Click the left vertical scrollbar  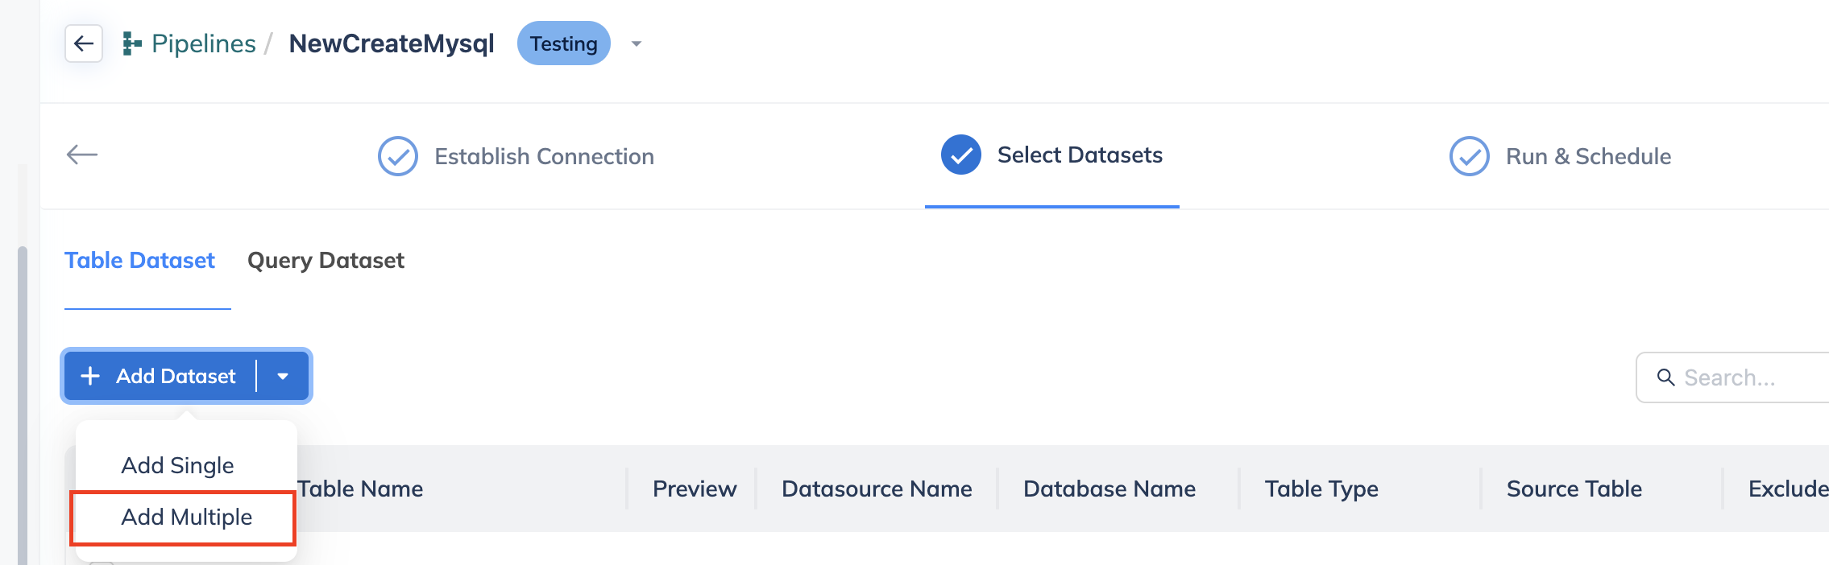[23, 402]
